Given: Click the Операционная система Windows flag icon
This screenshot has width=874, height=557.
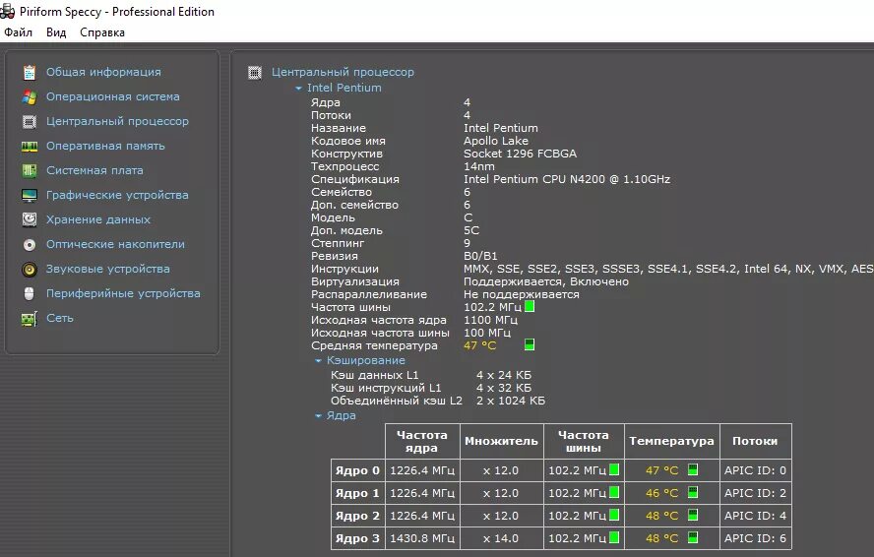Looking at the screenshot, I should point(29,97).
